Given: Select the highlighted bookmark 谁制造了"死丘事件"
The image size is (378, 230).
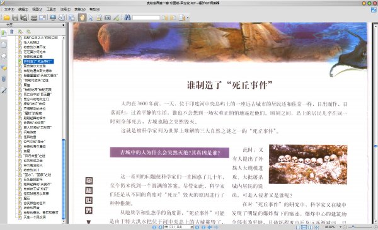Looking at the screenshot, I should 38,61.
